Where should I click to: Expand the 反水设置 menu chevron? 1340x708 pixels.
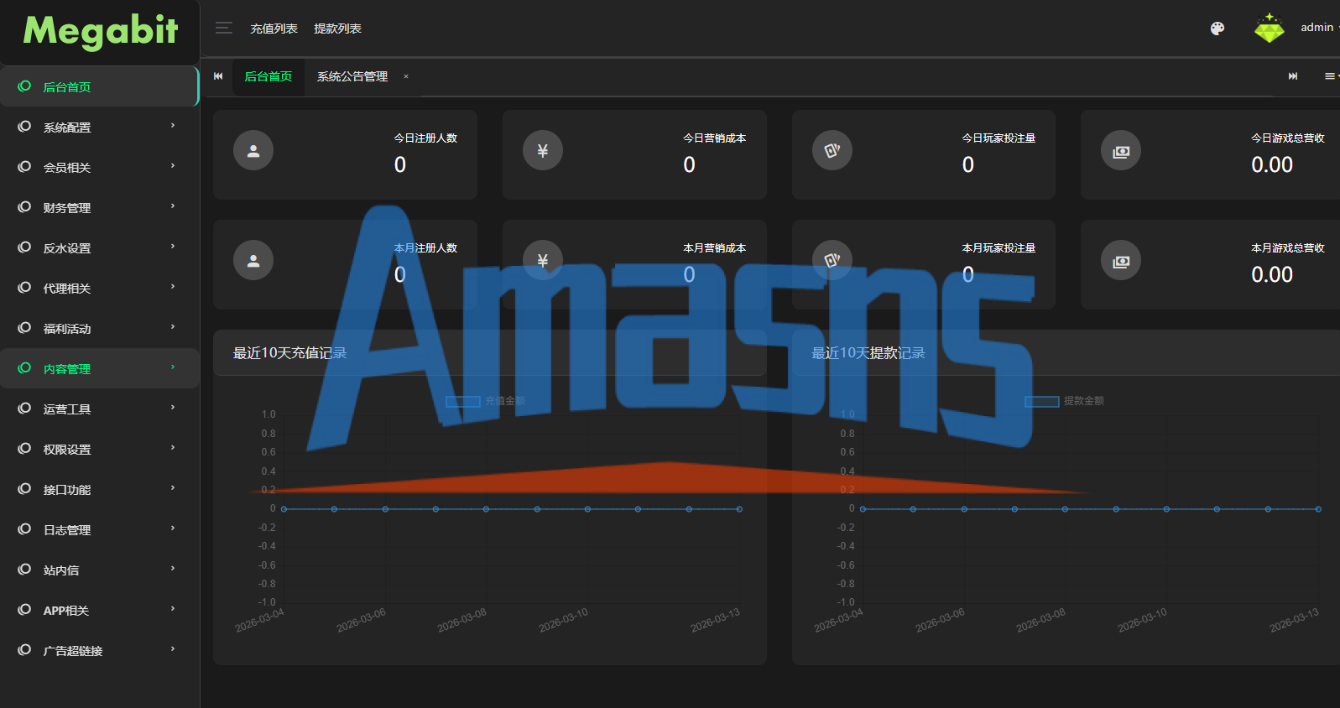pyautogui.click(x=173, y=247)
